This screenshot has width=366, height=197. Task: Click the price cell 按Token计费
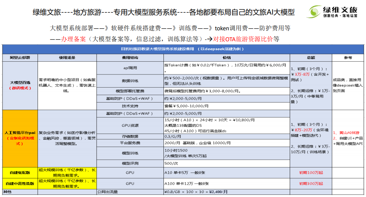[227, 68]
